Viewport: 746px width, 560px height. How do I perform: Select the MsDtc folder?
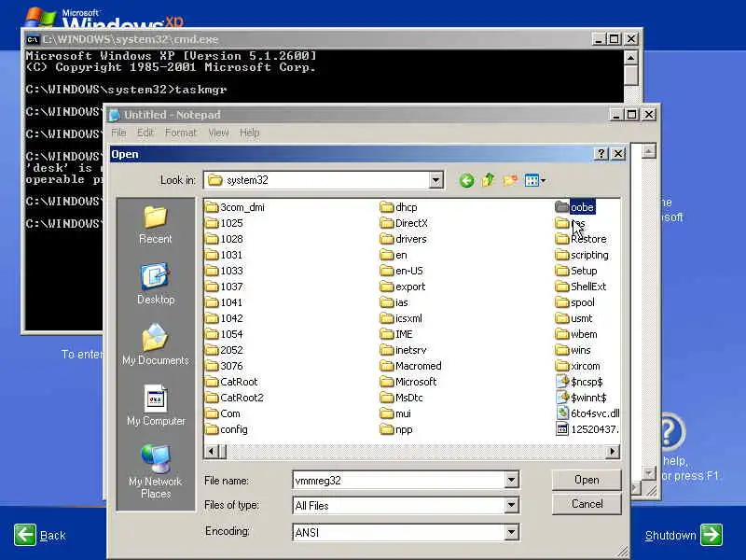click(402, 398)
